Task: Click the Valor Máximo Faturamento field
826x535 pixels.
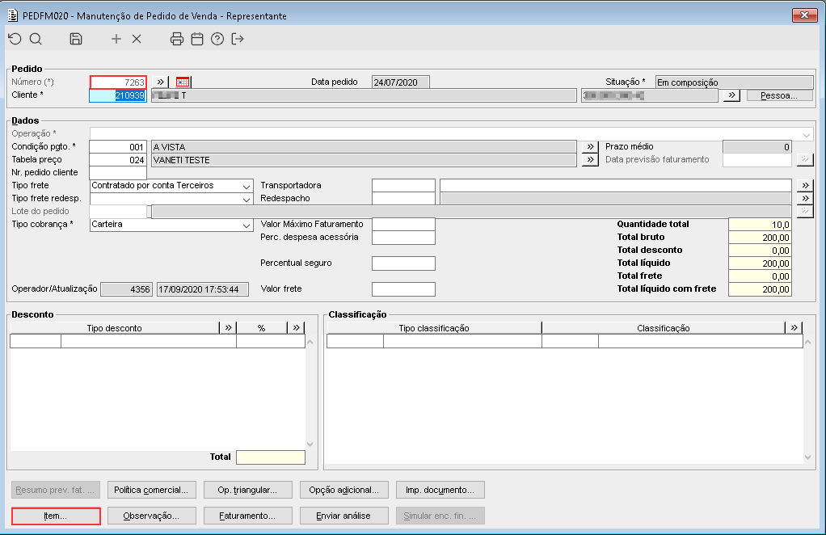Action: click(x=403, y=225)
